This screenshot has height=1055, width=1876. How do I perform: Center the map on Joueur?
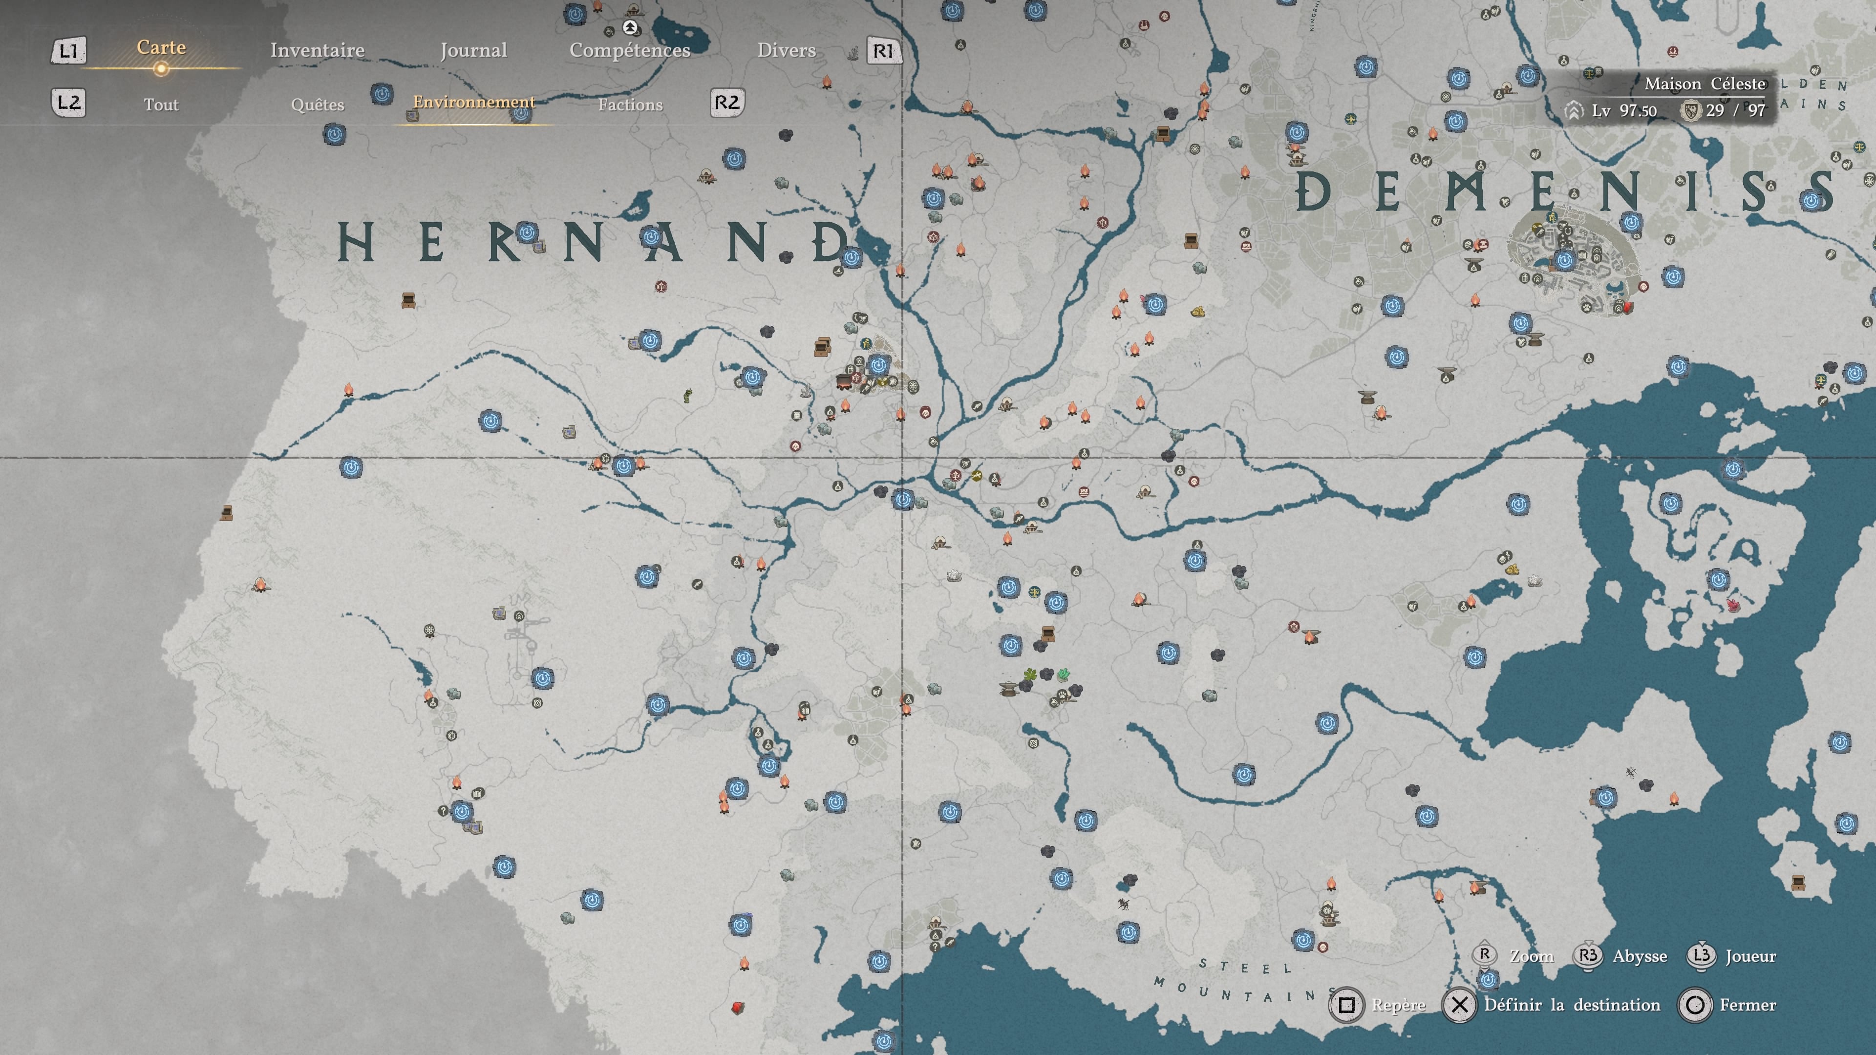(x=1732, y=956)
